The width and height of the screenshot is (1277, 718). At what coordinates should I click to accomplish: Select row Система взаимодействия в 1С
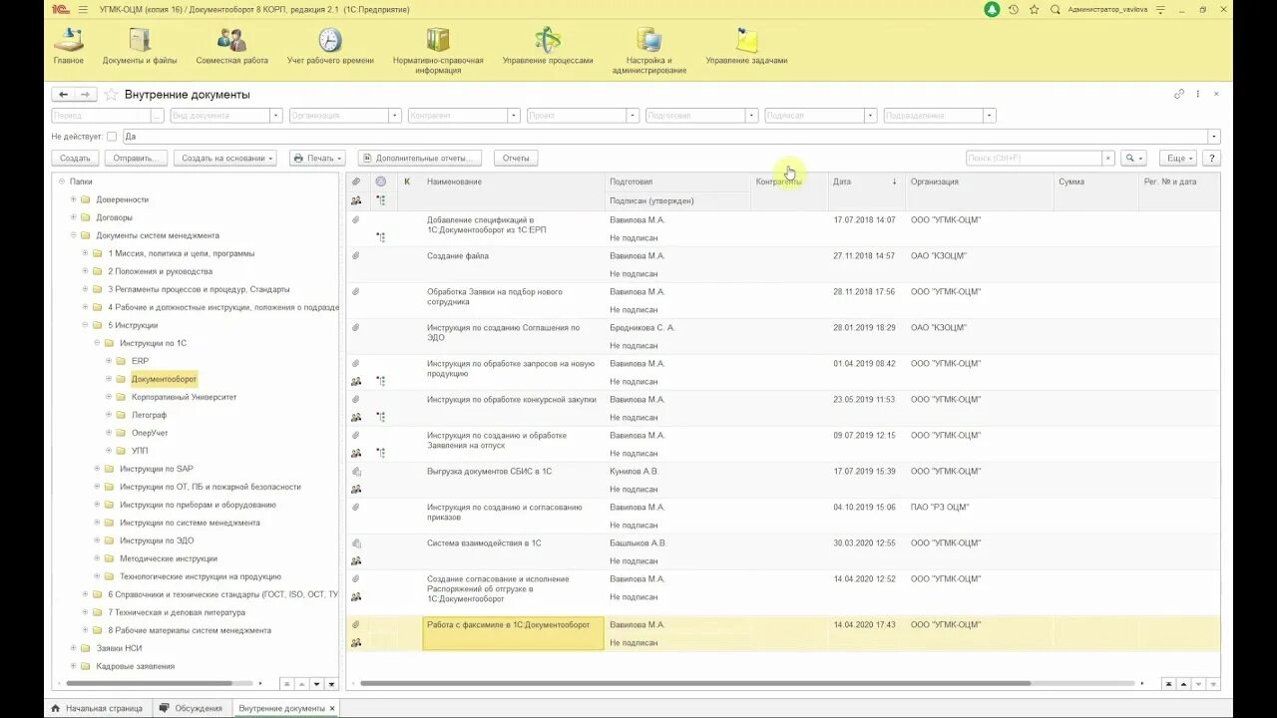tap(783, 551)
